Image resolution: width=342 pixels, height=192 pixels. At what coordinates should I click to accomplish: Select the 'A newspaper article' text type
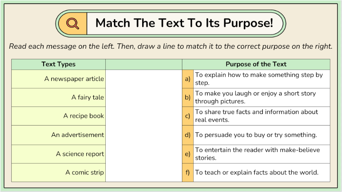tap(74, 79)
